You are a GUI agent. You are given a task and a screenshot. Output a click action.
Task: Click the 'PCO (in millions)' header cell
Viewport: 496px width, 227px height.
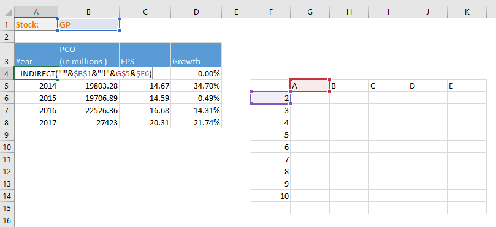pyautogui.click(x=88, y=54)
